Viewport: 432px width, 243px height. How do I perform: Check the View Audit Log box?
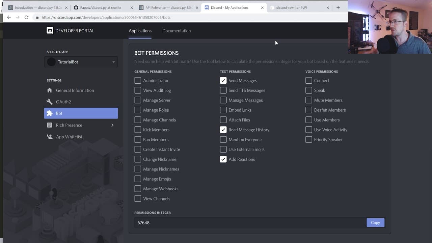click(138, 90)
